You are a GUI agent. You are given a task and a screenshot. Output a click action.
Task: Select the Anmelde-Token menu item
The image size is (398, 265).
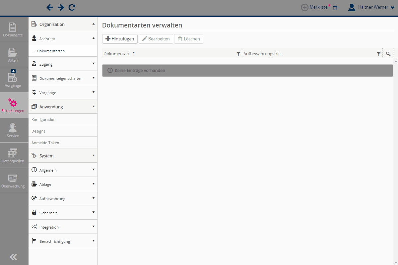[45, 143]
